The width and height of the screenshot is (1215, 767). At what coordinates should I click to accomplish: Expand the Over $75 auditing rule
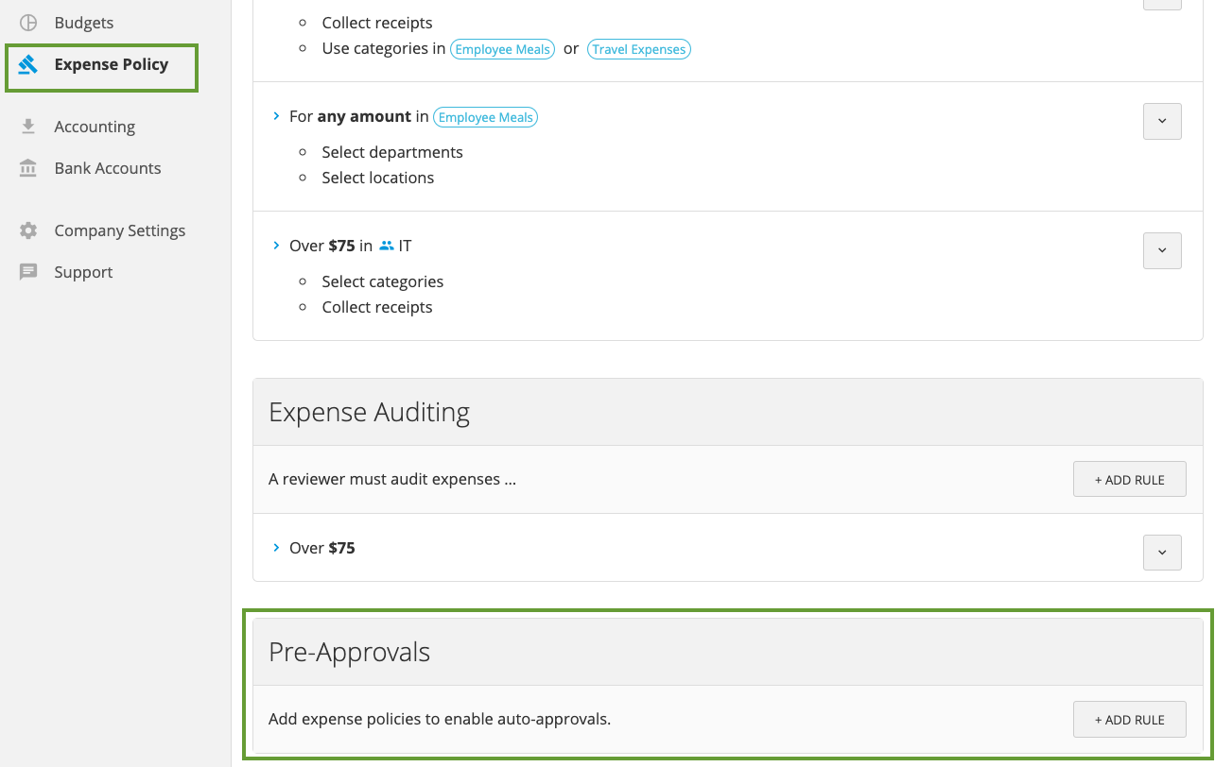click(x=276, y=548)
